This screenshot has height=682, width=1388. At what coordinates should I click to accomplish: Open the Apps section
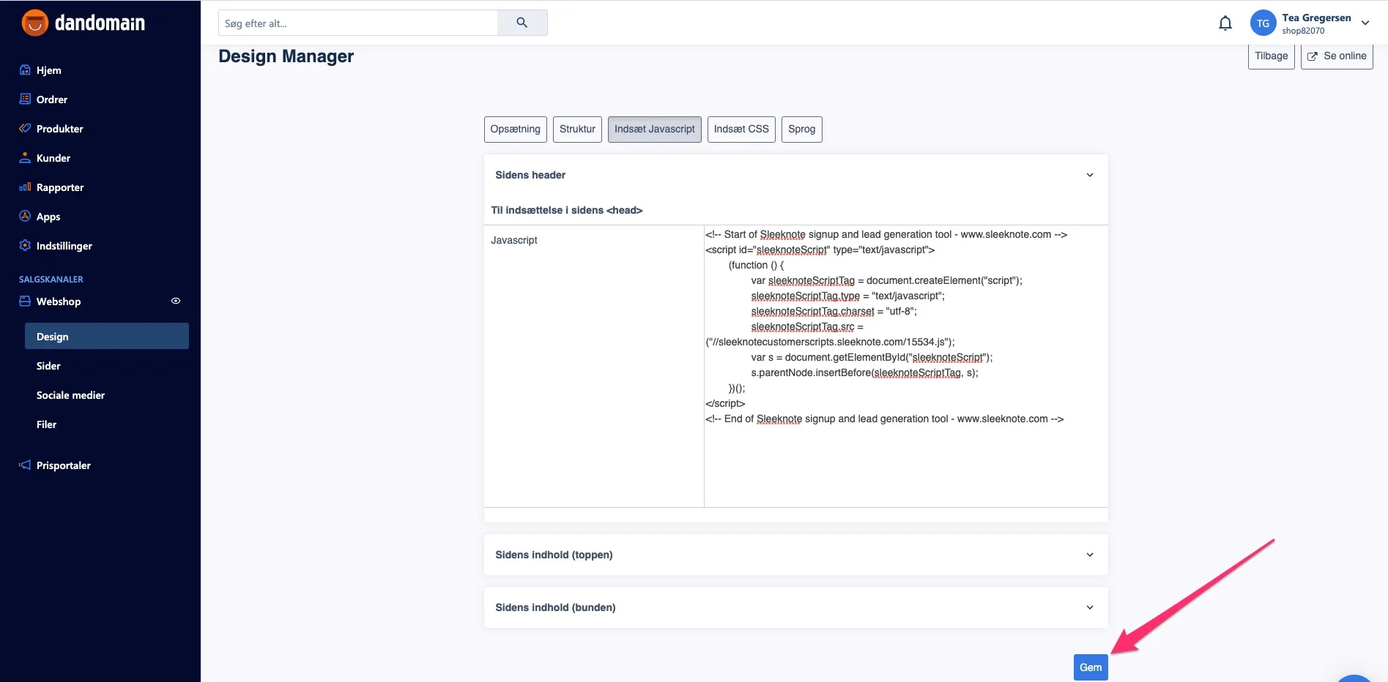coord(48,217)
